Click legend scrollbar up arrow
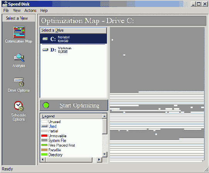This screenshot has height=173, width=209. tap(104, 116)
